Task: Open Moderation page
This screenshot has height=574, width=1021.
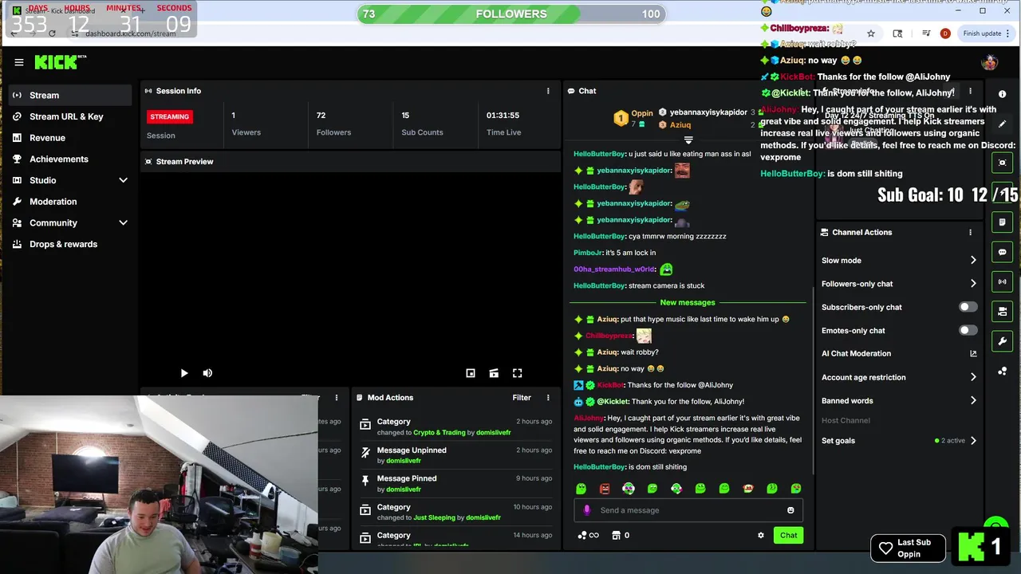Action: pos(70,202)
